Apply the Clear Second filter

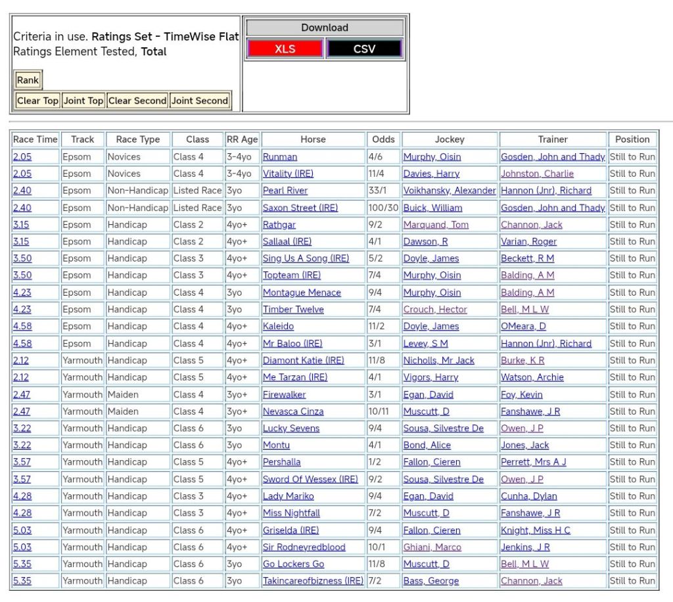click(x=137, y=101)
